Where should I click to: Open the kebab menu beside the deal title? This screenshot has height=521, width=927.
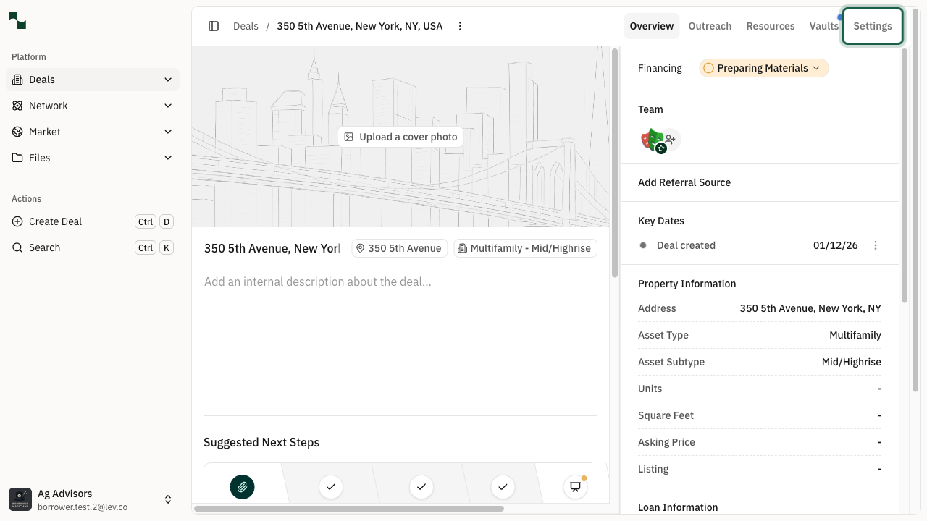[460, 25]
